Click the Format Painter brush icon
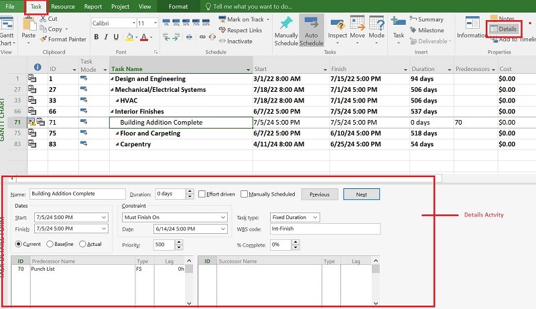The height and width of the screenshot is (309, 536). coord(43,40)
